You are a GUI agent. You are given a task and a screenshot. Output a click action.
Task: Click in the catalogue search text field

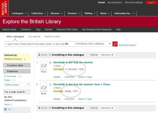(40, 44)
